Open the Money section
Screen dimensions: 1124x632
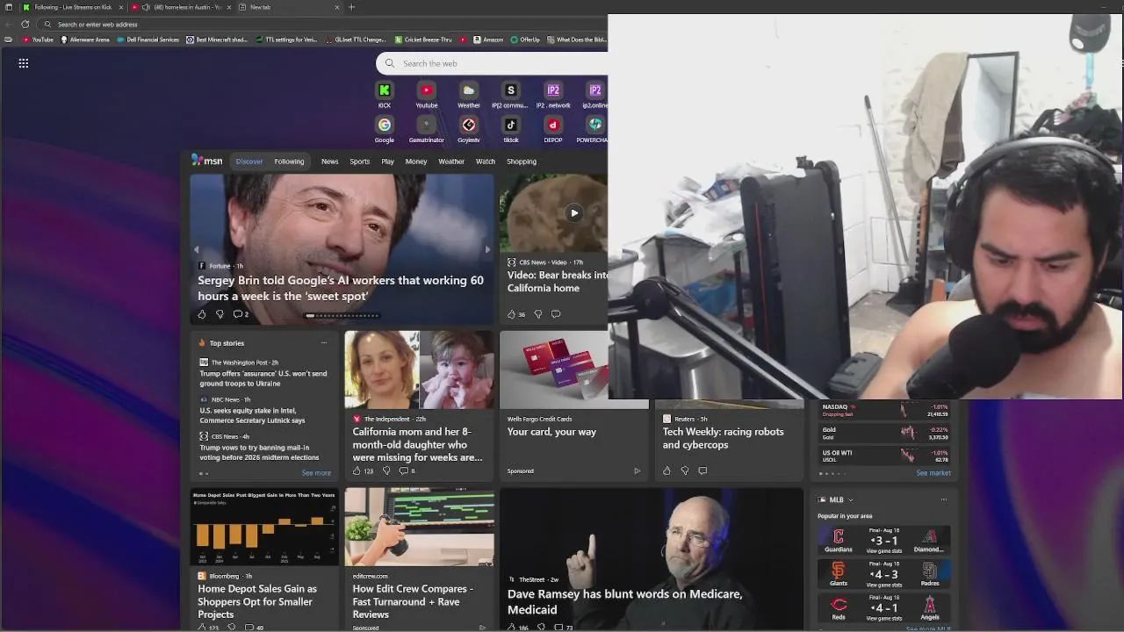[x=416, y=162]
